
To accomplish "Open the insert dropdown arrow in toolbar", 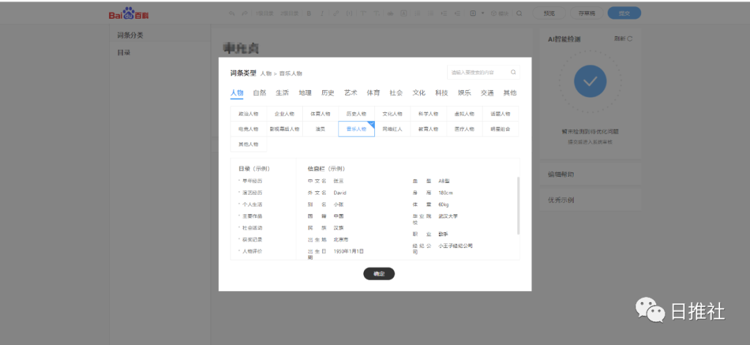I will (x=483, y=13).
